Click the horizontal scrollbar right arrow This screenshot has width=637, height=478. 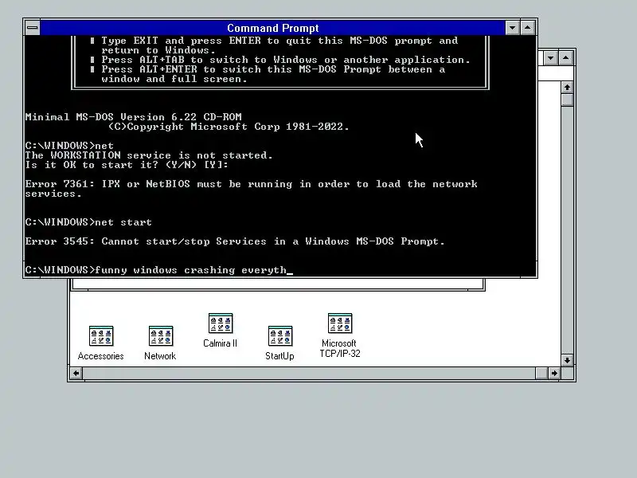coord(554,373)
